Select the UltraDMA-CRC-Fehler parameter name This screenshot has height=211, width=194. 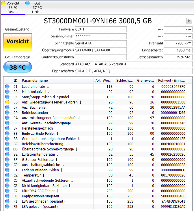tap(38, 191)
